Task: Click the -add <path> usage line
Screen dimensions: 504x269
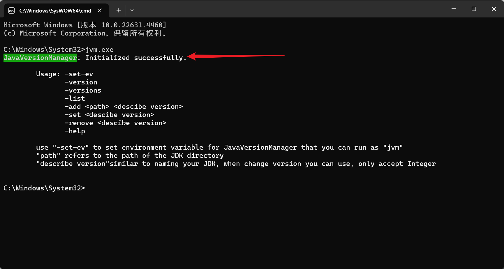Action: click(124, 107)
